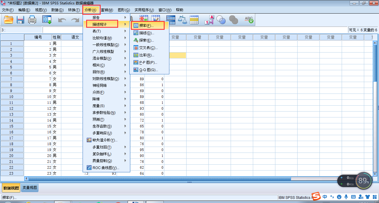This screenshot has height=203, width=379.
Task: Select 交叉表(C)... in the submenu
Action: click(x=150, y=48)
